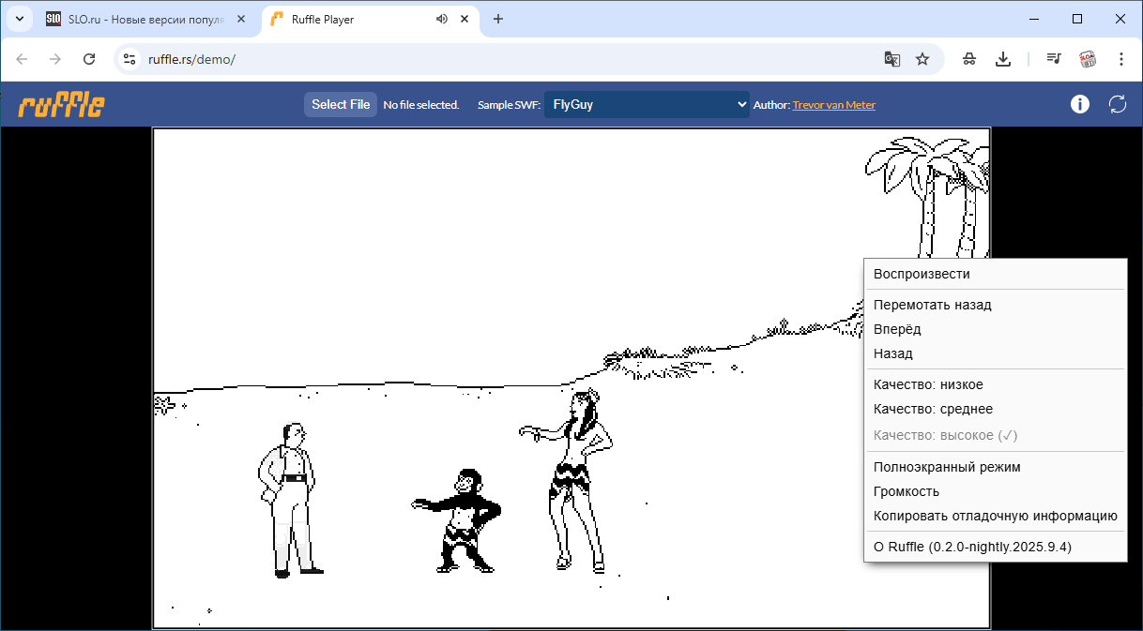Reload the SWF with the refresh icon

click(x=1118, y=104)
